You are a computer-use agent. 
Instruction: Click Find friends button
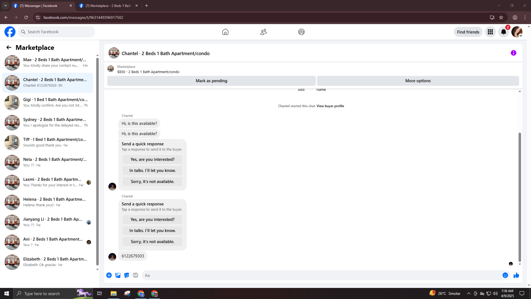click(x=468, y=32)
